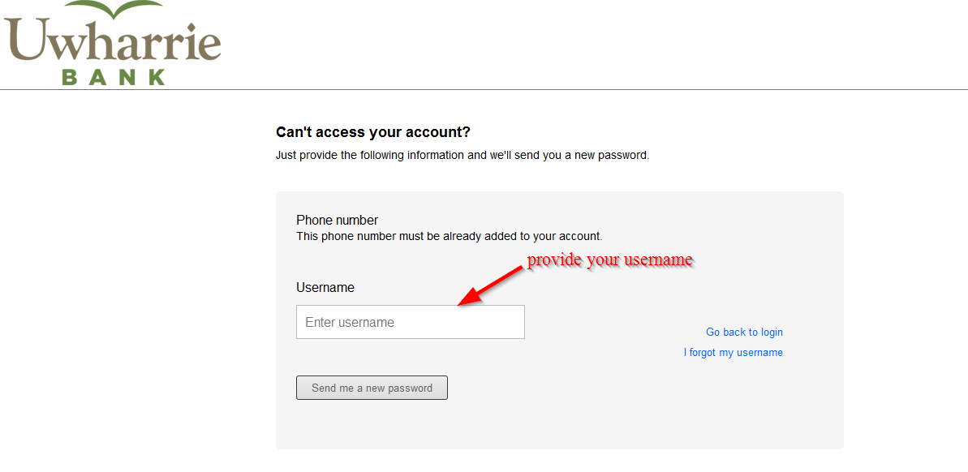Screen dimensions: 968x472
Task: Click the 'Enter username' placeholder text
Action: [x=350, y=322]
